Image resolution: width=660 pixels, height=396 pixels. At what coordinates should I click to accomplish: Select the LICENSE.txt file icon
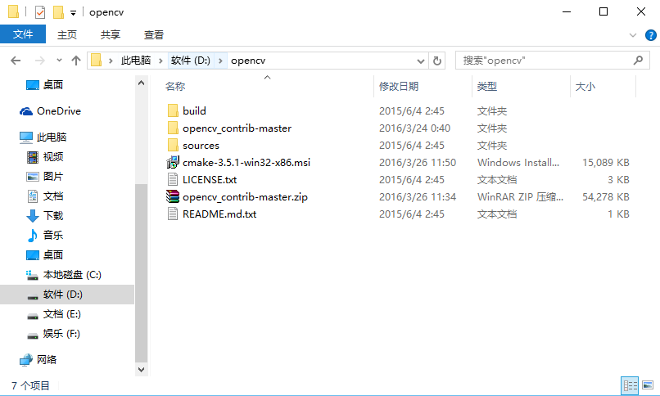point(173,179)
